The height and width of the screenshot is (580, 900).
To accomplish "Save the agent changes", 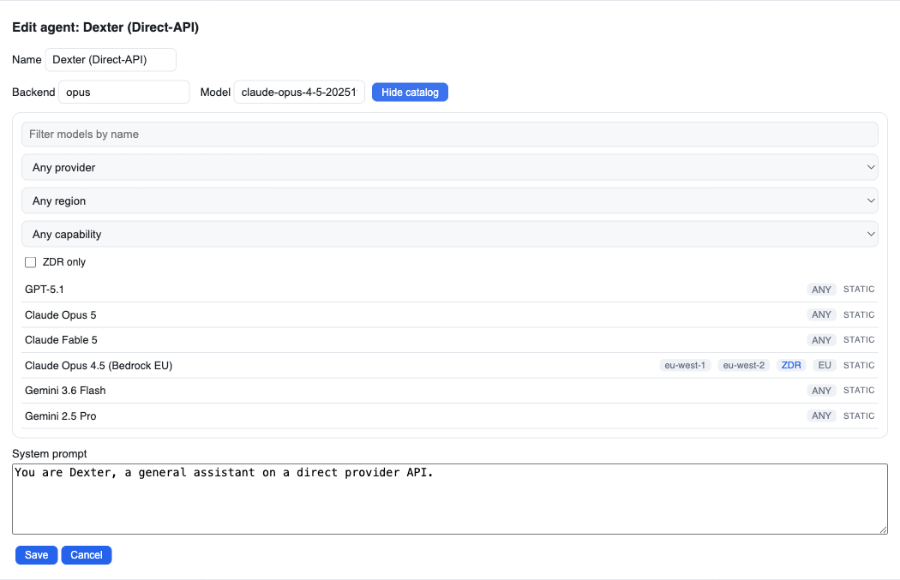I will [36, 555].
